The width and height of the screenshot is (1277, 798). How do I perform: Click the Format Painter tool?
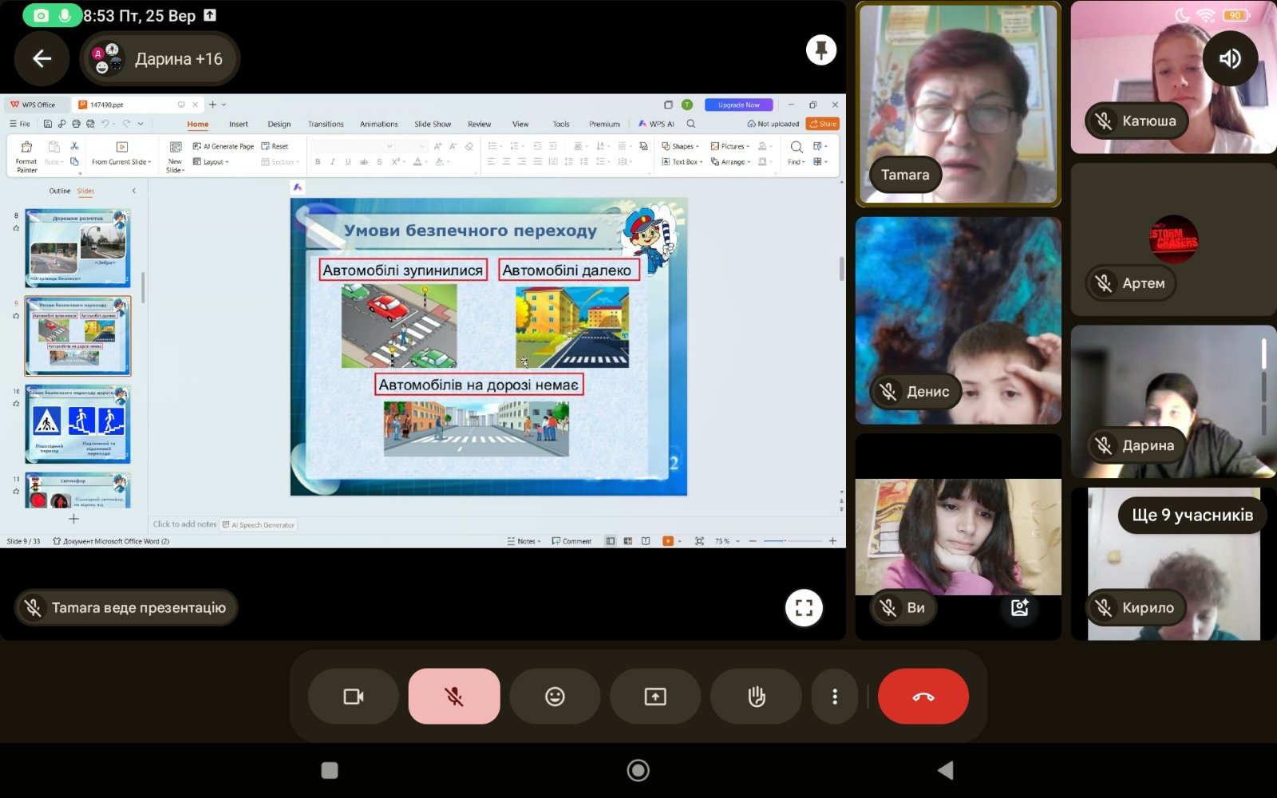click(26, 156)
